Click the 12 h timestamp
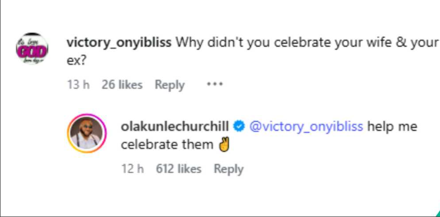 pos(132,169)
